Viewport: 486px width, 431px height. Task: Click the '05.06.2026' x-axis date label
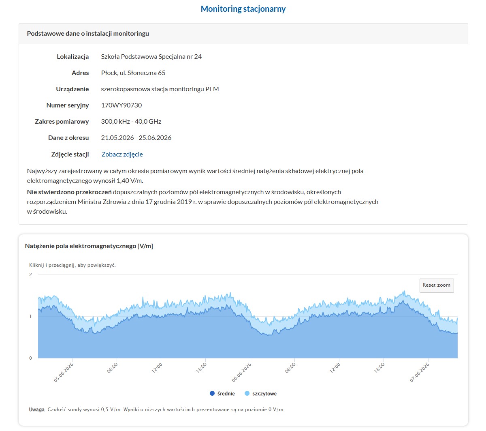(64, 372)
